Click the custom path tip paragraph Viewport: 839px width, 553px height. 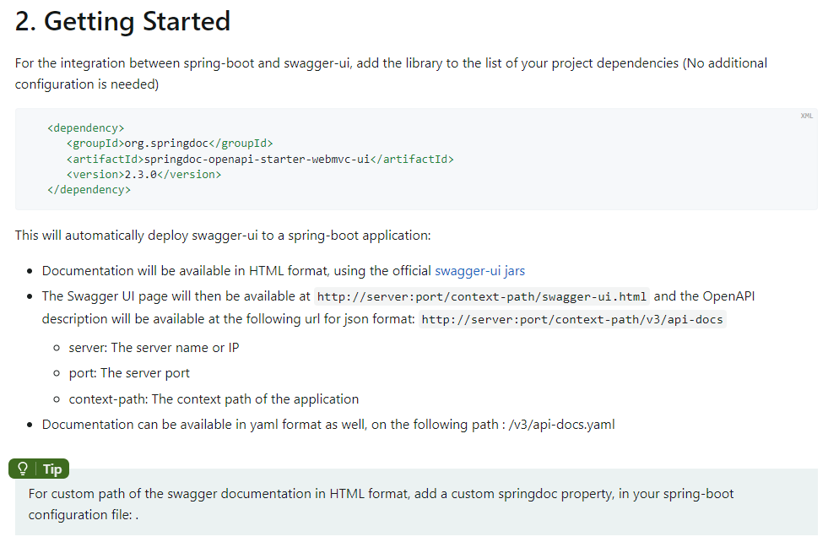381,504
